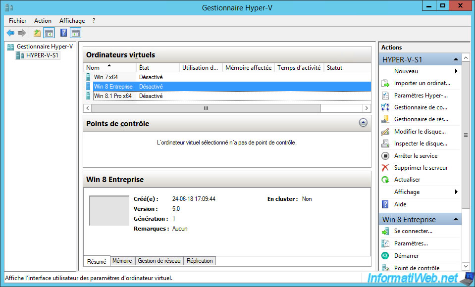Click Importer un ordinat... action
This screenshot has width=475, height=287.
(422, 83)
